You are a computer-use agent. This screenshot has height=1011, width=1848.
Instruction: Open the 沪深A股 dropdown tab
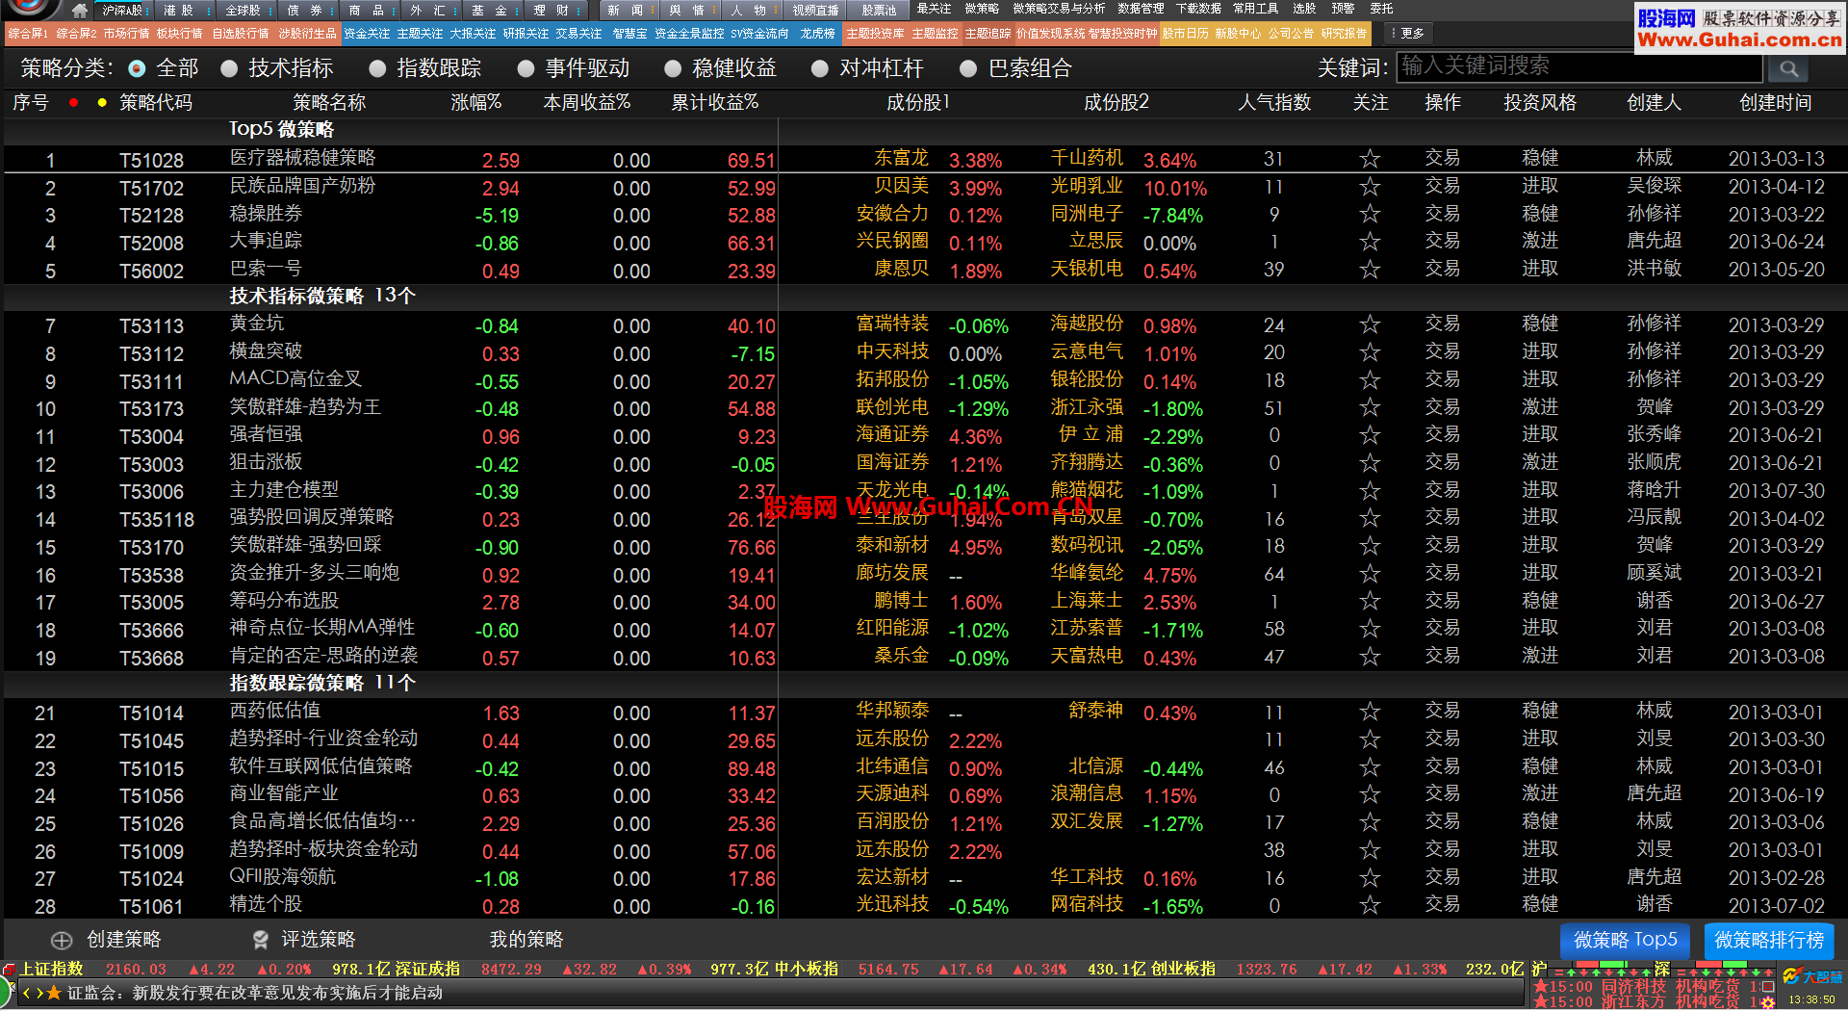(x=123, y=11)
